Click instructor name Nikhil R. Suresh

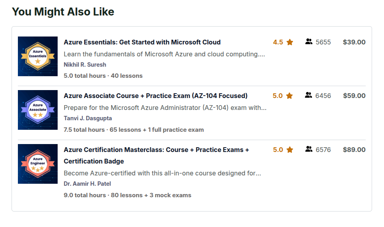[85, 64]
